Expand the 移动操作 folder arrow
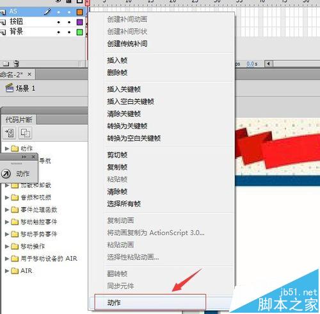 tap(7, 246)
